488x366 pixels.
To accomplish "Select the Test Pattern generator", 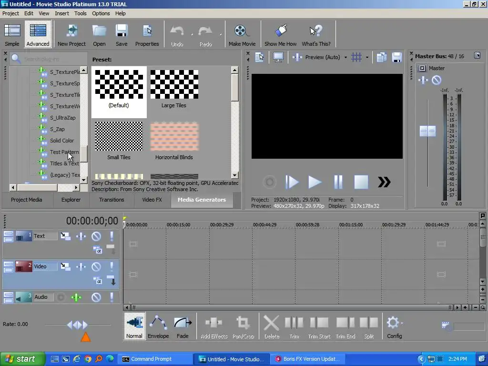I will [64, 152].
